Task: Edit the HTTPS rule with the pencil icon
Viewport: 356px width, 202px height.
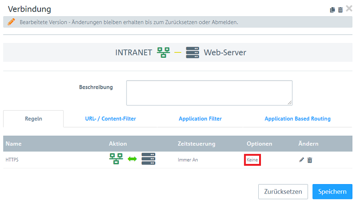Action: pos(301,160)
